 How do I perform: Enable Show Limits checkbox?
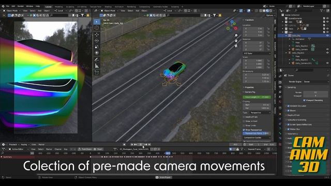244,126
